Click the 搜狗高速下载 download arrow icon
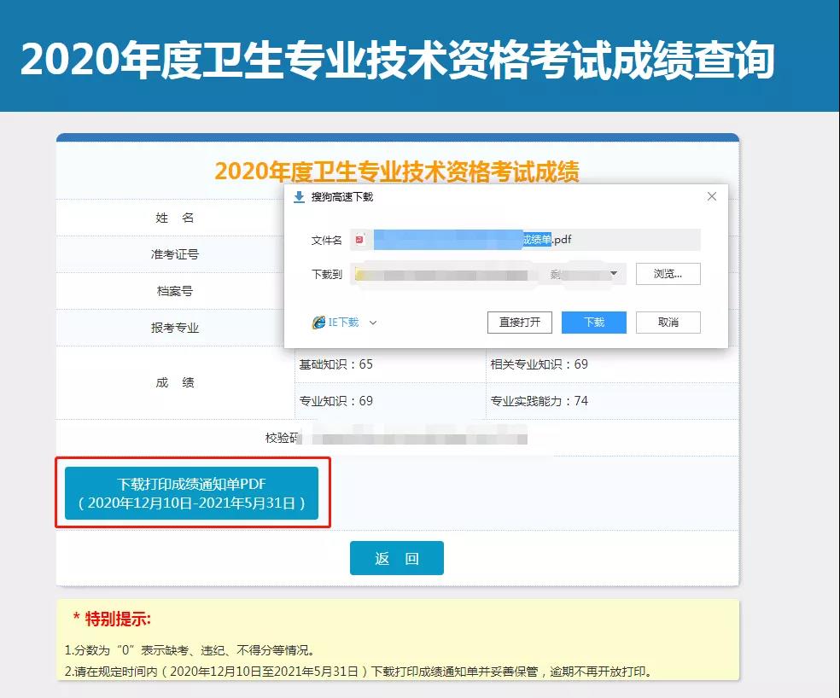Viewport: 840px width, 698px height. (299, 197)
